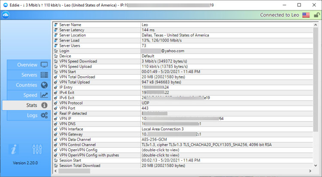Screen dimensions: 322x177
Task: Click the icon beside Server Name row
Action: pyautogui.click(x=56, y=25)
